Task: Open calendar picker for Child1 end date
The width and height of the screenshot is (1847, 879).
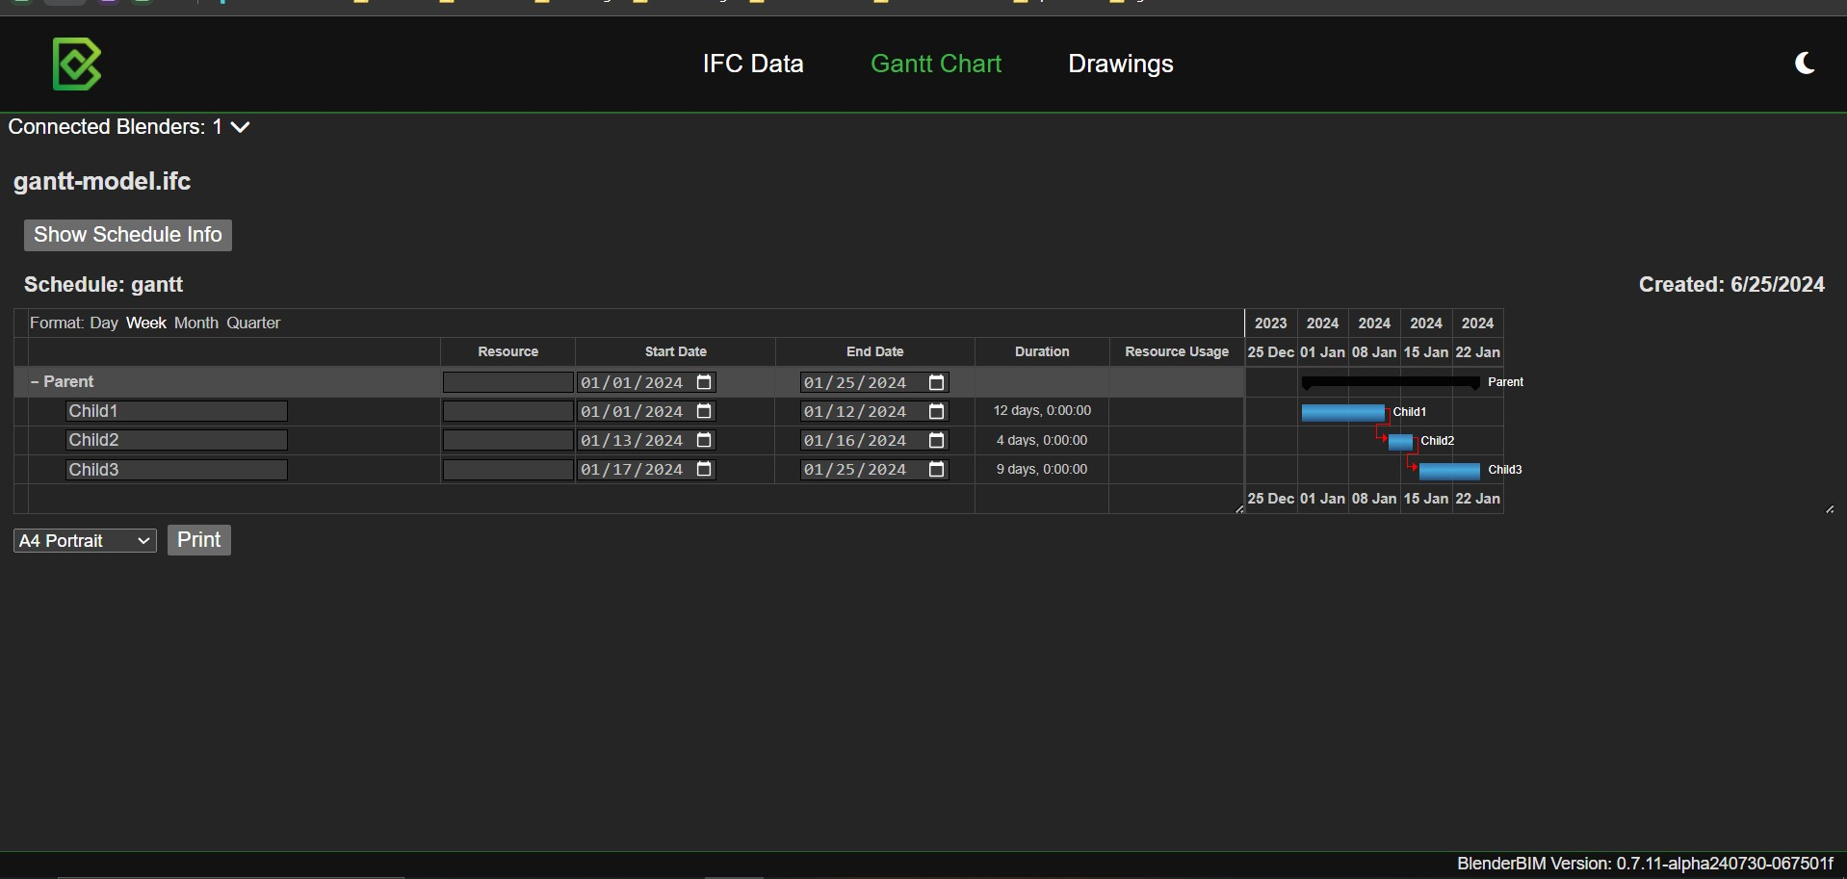Action: 936,411
